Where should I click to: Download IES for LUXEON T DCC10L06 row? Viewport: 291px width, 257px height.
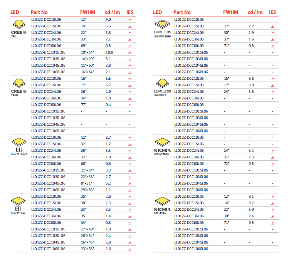click(272, 79)
